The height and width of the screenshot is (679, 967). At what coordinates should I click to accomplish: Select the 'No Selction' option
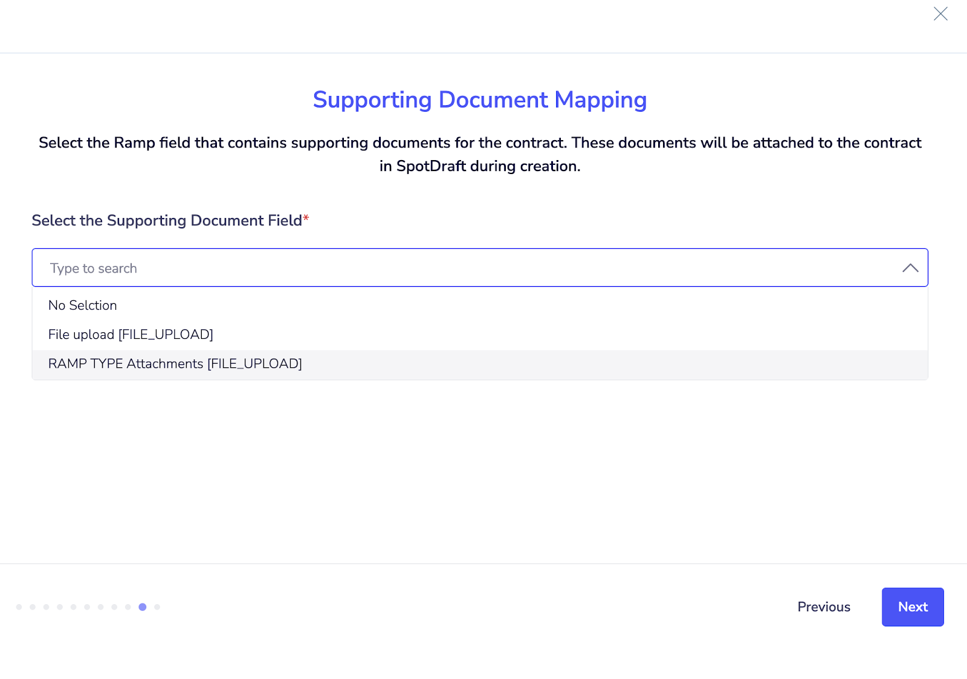click(480, 306)
